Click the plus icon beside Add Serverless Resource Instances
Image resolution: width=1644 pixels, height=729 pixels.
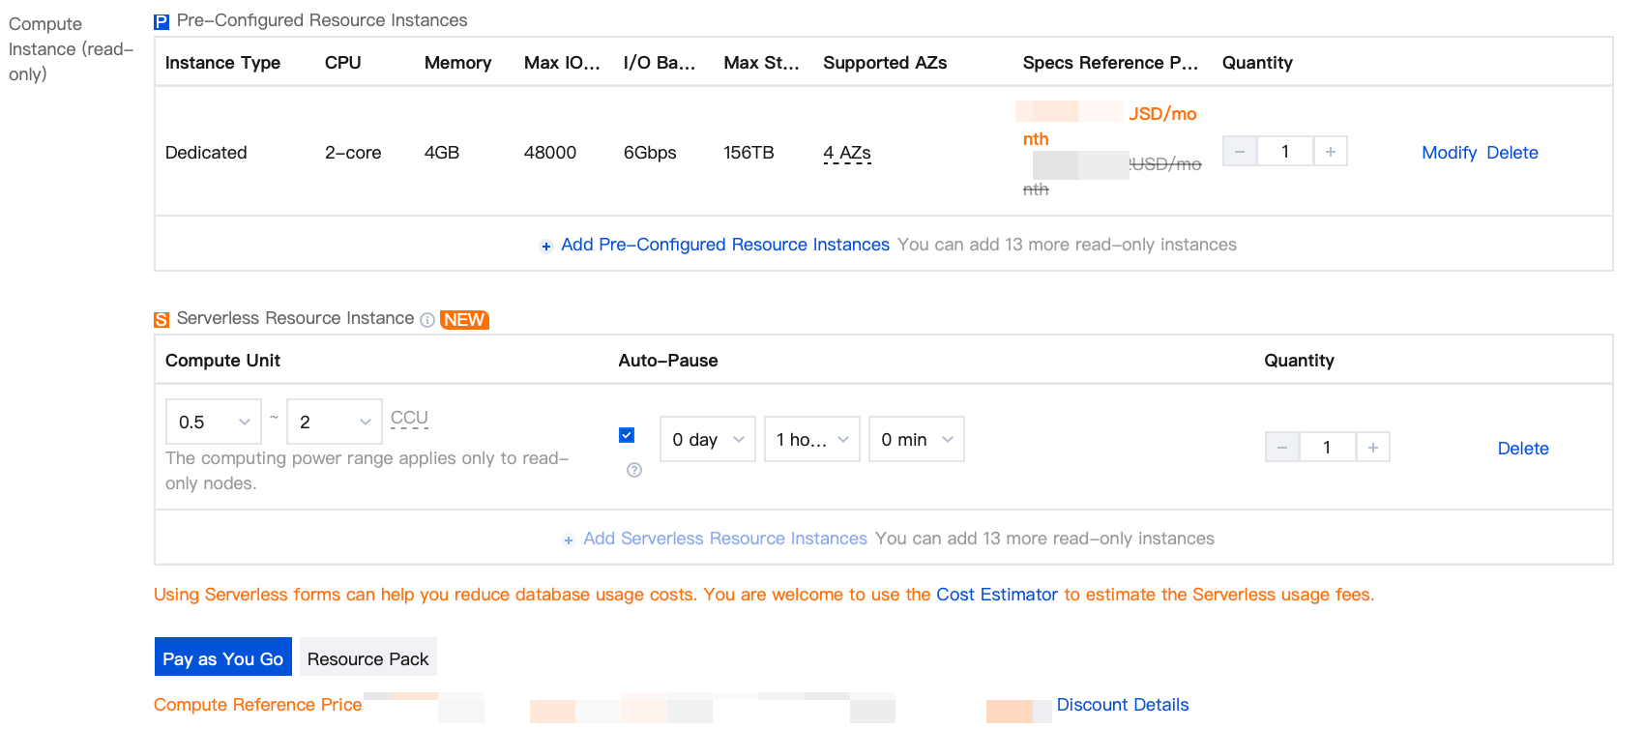[x=569, y=540]
